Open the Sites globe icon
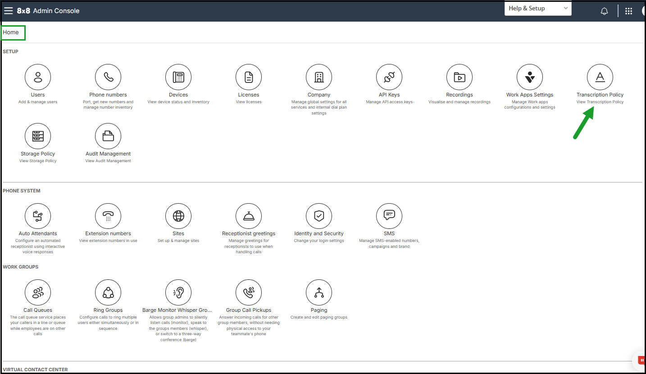Image resolution: width=646 pixels, height=374 pixels. tap(178, 216)
